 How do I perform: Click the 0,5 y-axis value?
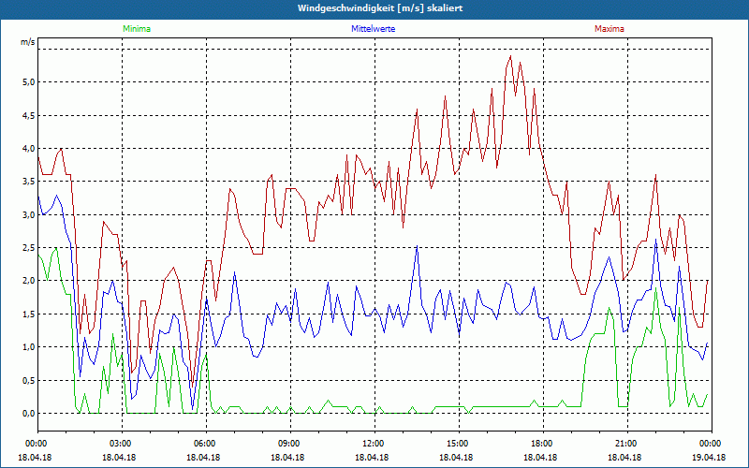pos(29,381)
